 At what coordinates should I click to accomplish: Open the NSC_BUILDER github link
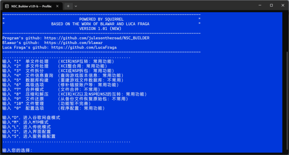[x=97, y=38]
